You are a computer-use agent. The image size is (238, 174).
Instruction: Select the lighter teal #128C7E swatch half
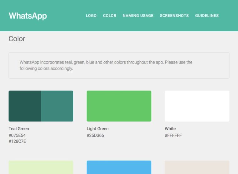57,106
